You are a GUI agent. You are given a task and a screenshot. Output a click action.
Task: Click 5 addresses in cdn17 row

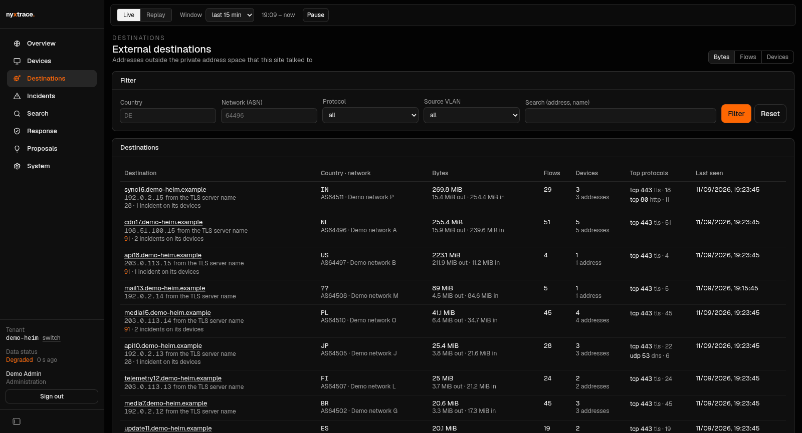pyautogui.click(x=592, y=230)
